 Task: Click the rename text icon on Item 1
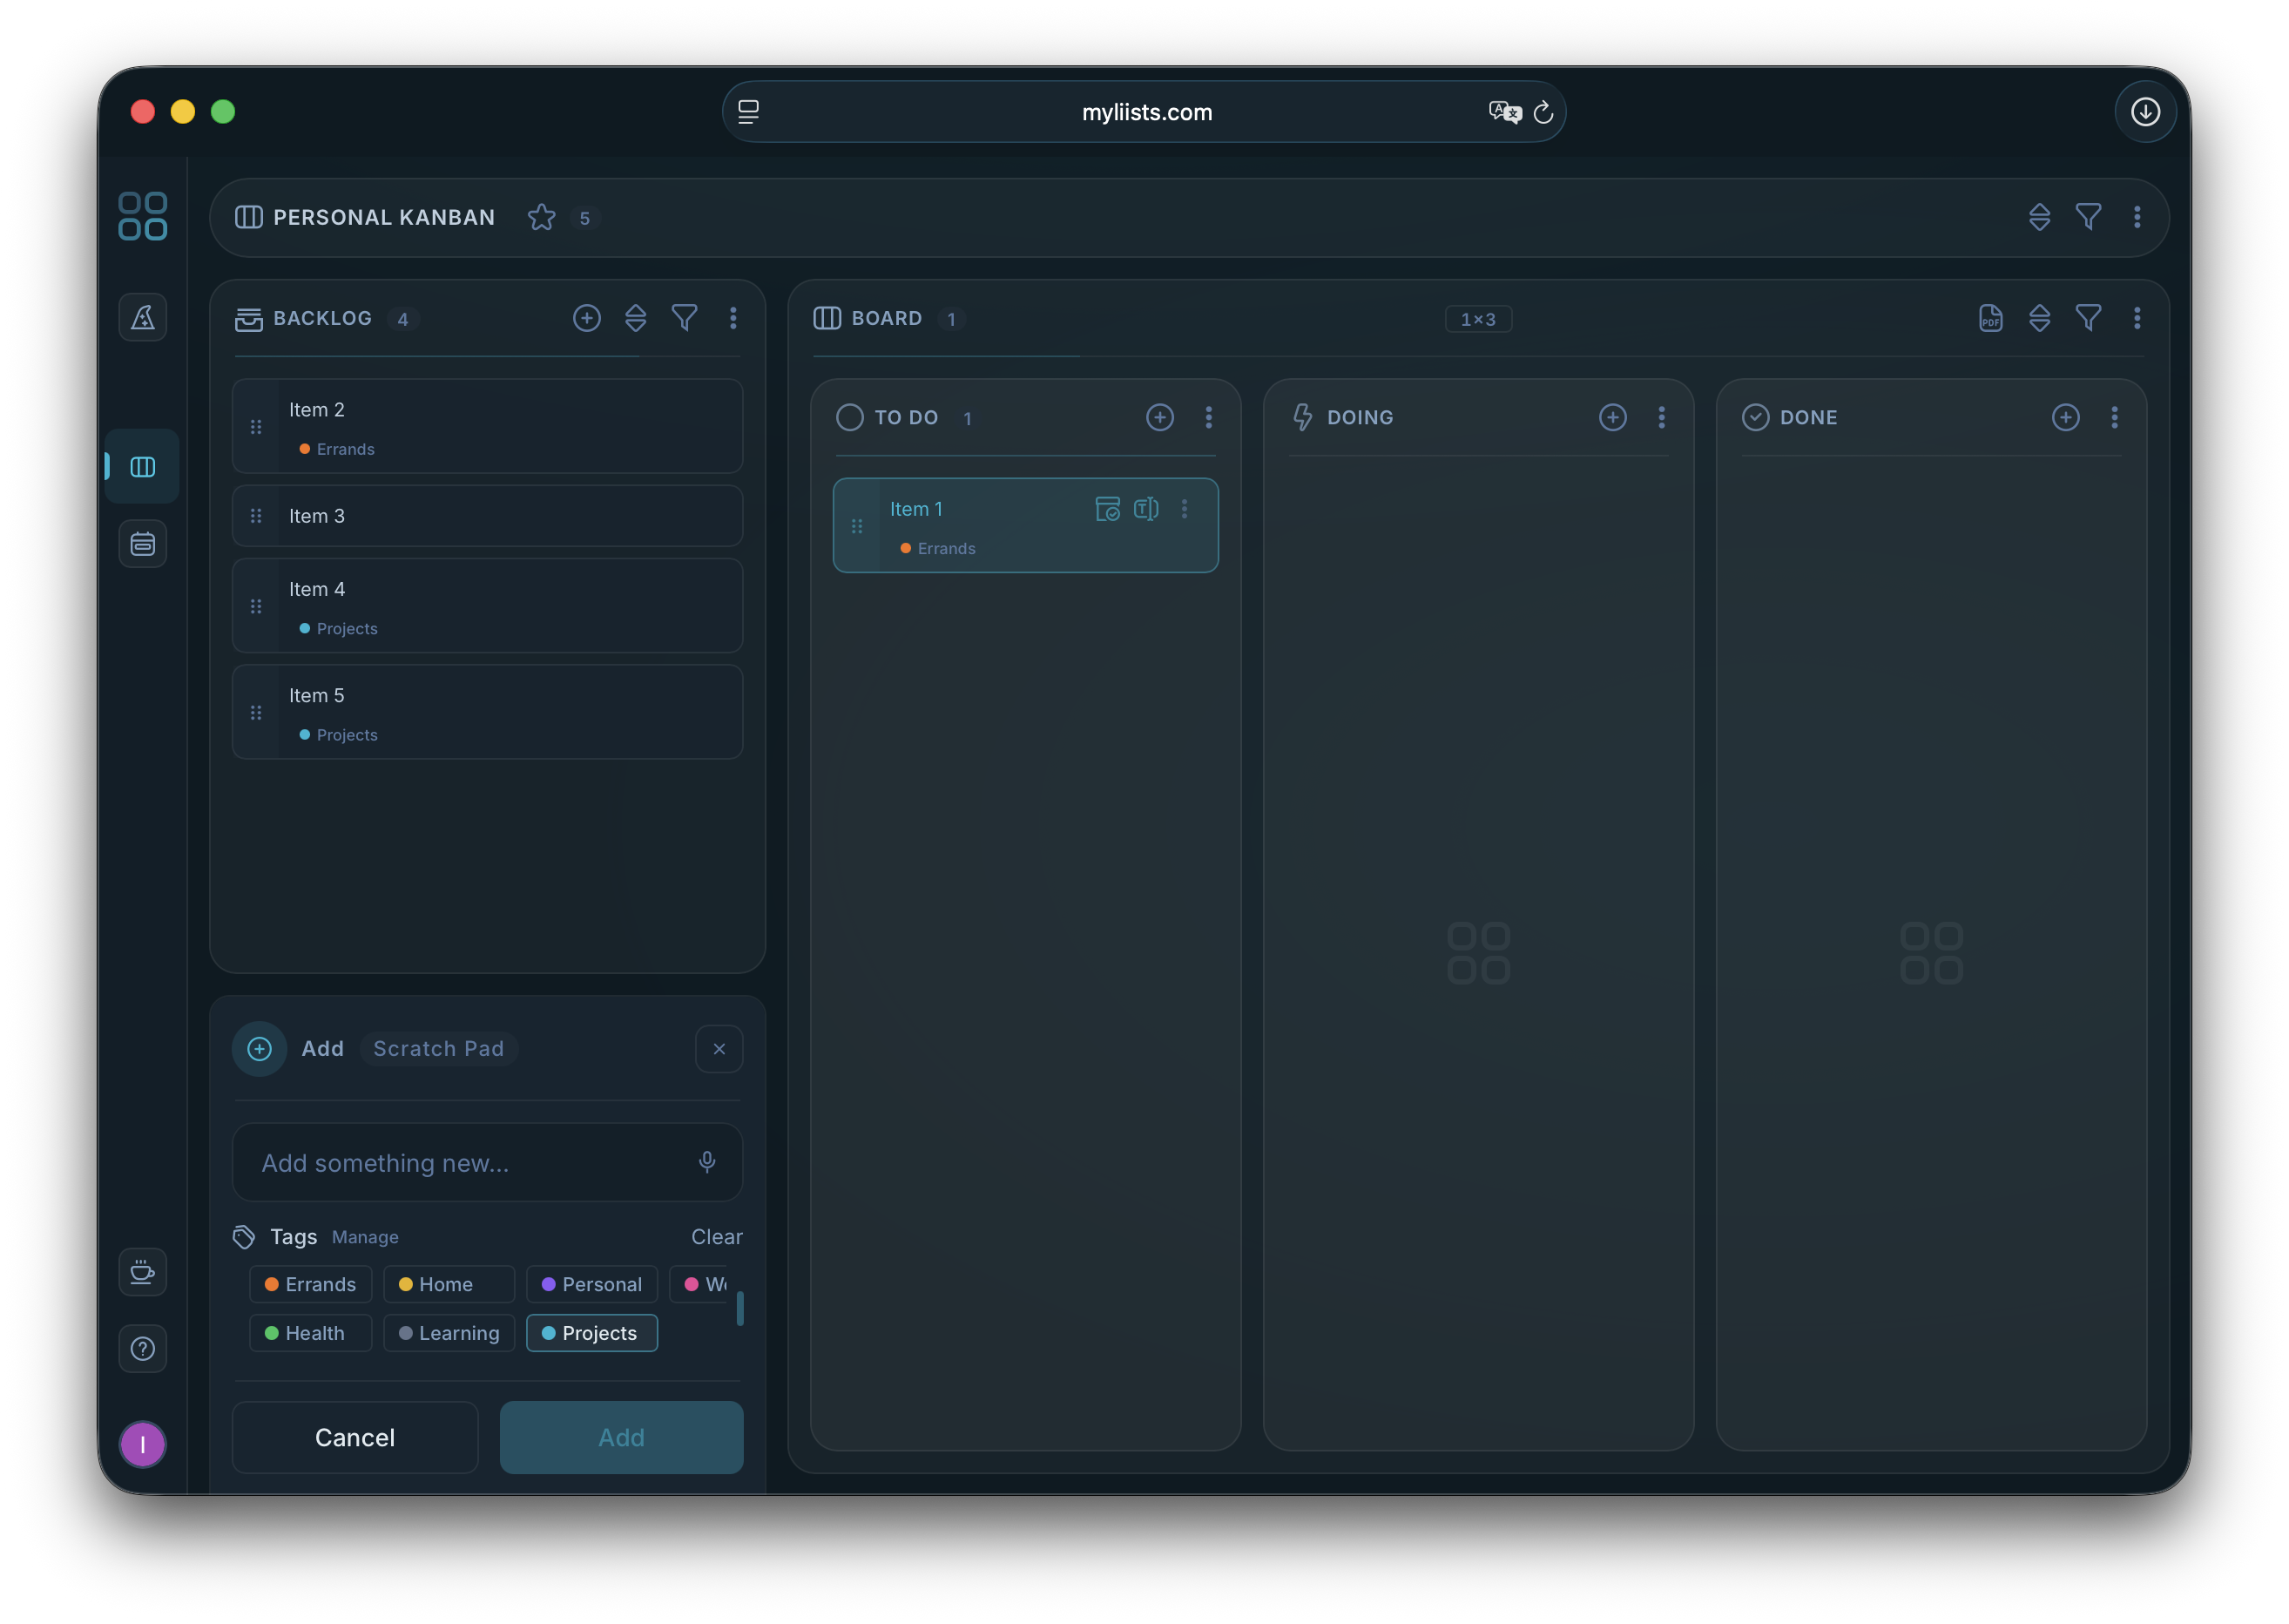(x=1145, y=509)
